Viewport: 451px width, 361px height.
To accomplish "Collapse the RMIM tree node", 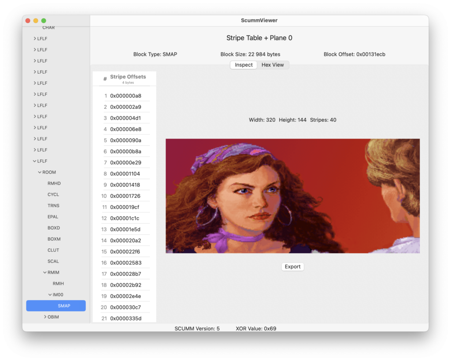I will [x=45, y=272].
